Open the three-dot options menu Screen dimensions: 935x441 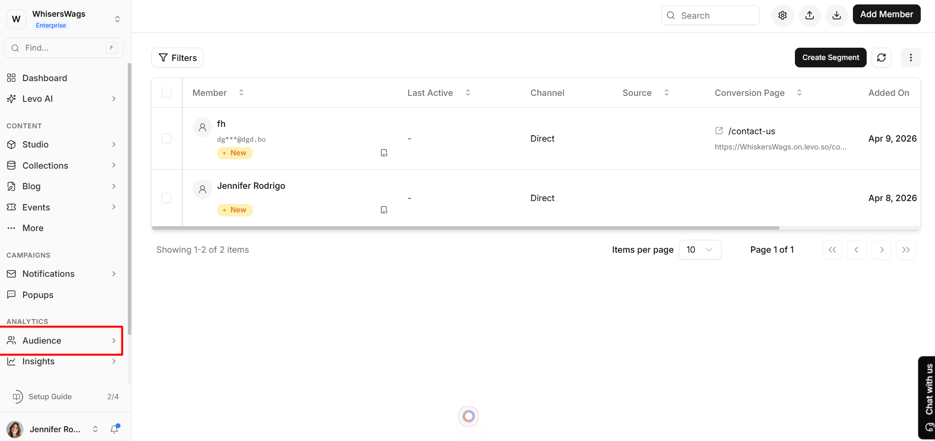[910, 58]
